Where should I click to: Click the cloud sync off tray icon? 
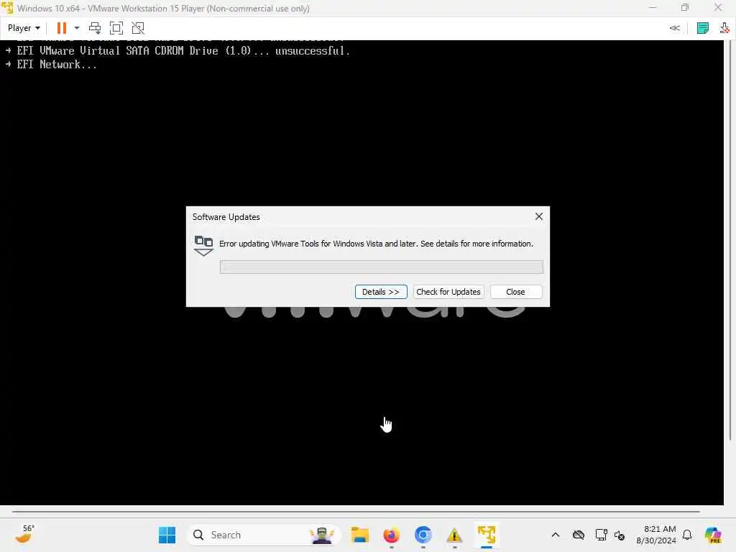pos(579,535)
